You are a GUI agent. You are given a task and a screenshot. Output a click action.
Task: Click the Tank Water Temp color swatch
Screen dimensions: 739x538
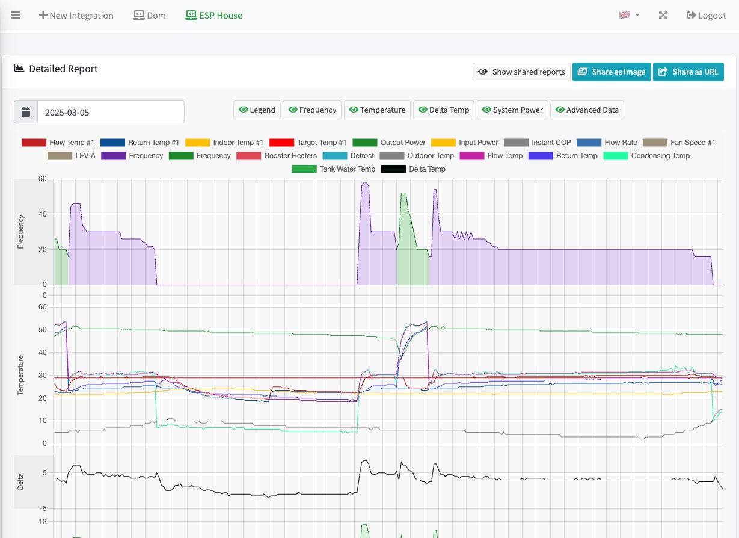(x=304, y=169)
